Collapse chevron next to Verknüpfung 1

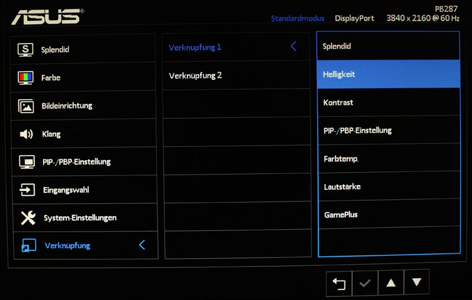(x=293, y=47)
